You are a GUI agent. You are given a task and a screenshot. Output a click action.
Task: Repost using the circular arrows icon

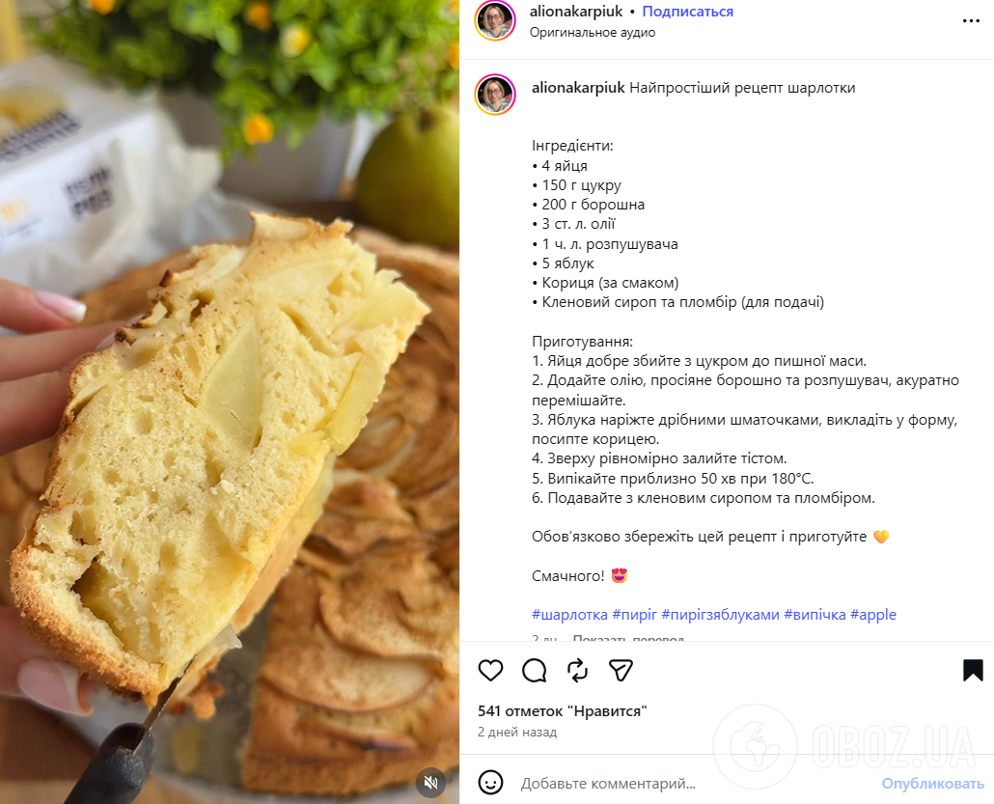tap(577, 670)
